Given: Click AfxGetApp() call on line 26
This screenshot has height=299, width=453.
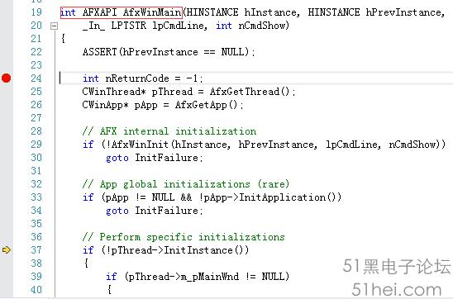Looking at the screenshot, I should pos(207,105).
